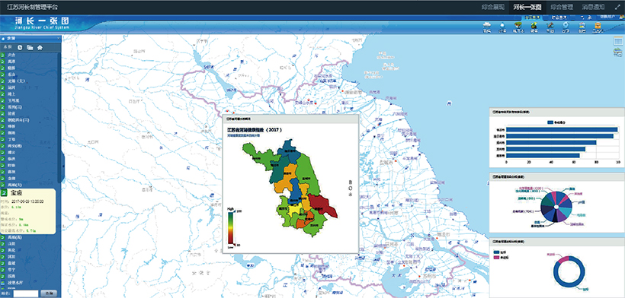Open 综合管理 top tab
This screenshot has width=625, height=298.
point(562,7)
